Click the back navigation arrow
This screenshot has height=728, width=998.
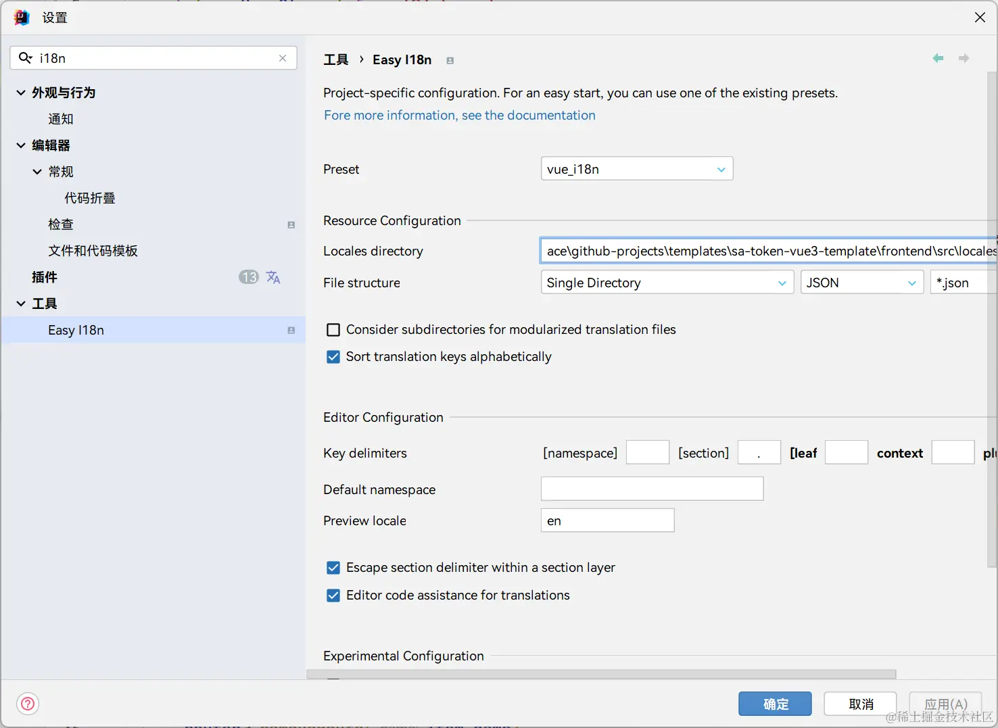(938, 58)
